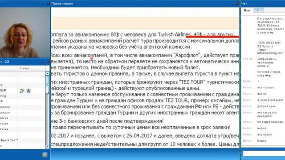This screenshot has height=160, width=285.
Task: Open the 'Все' chat tab
Action: [x=247, y=11]
